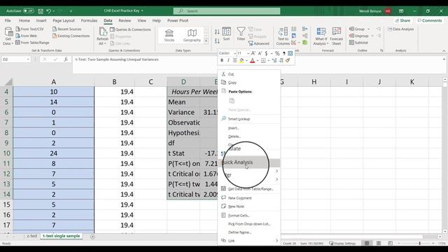
Task: Open Recent Sources
Action: (67, 29)
